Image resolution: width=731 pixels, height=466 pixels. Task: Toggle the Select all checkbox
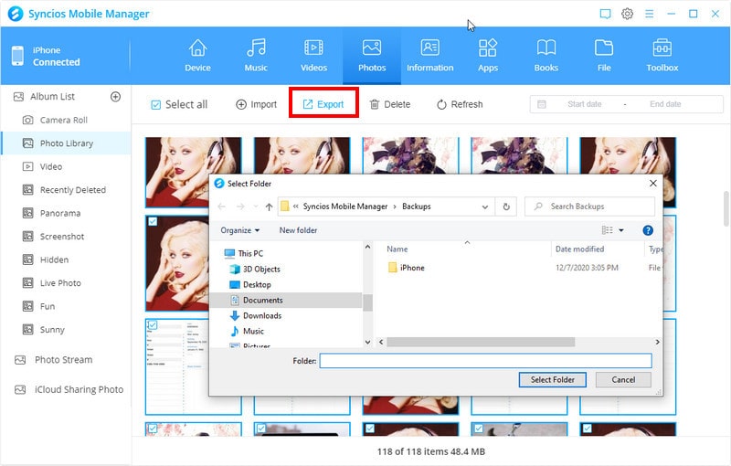coord(155,105)
